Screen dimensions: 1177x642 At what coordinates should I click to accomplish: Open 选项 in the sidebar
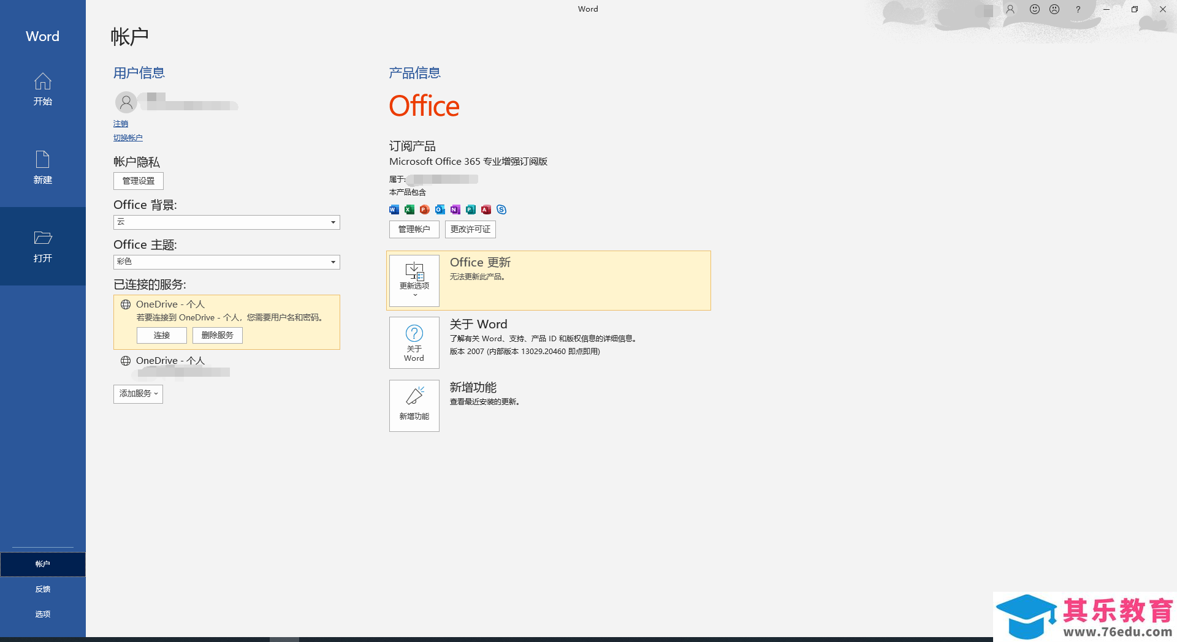click(42, 614)
